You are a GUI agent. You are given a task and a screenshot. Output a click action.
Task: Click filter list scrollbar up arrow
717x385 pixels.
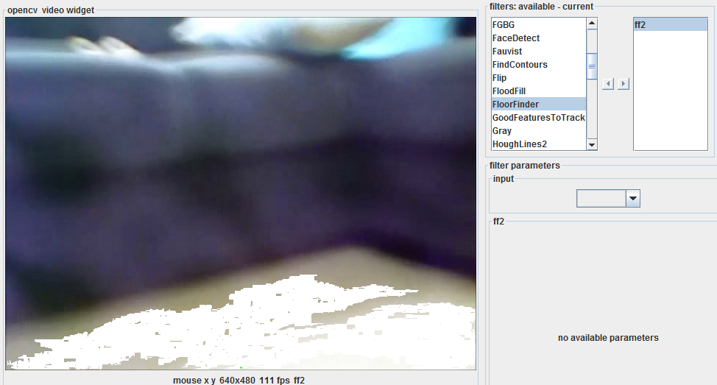tap(592, 24)
